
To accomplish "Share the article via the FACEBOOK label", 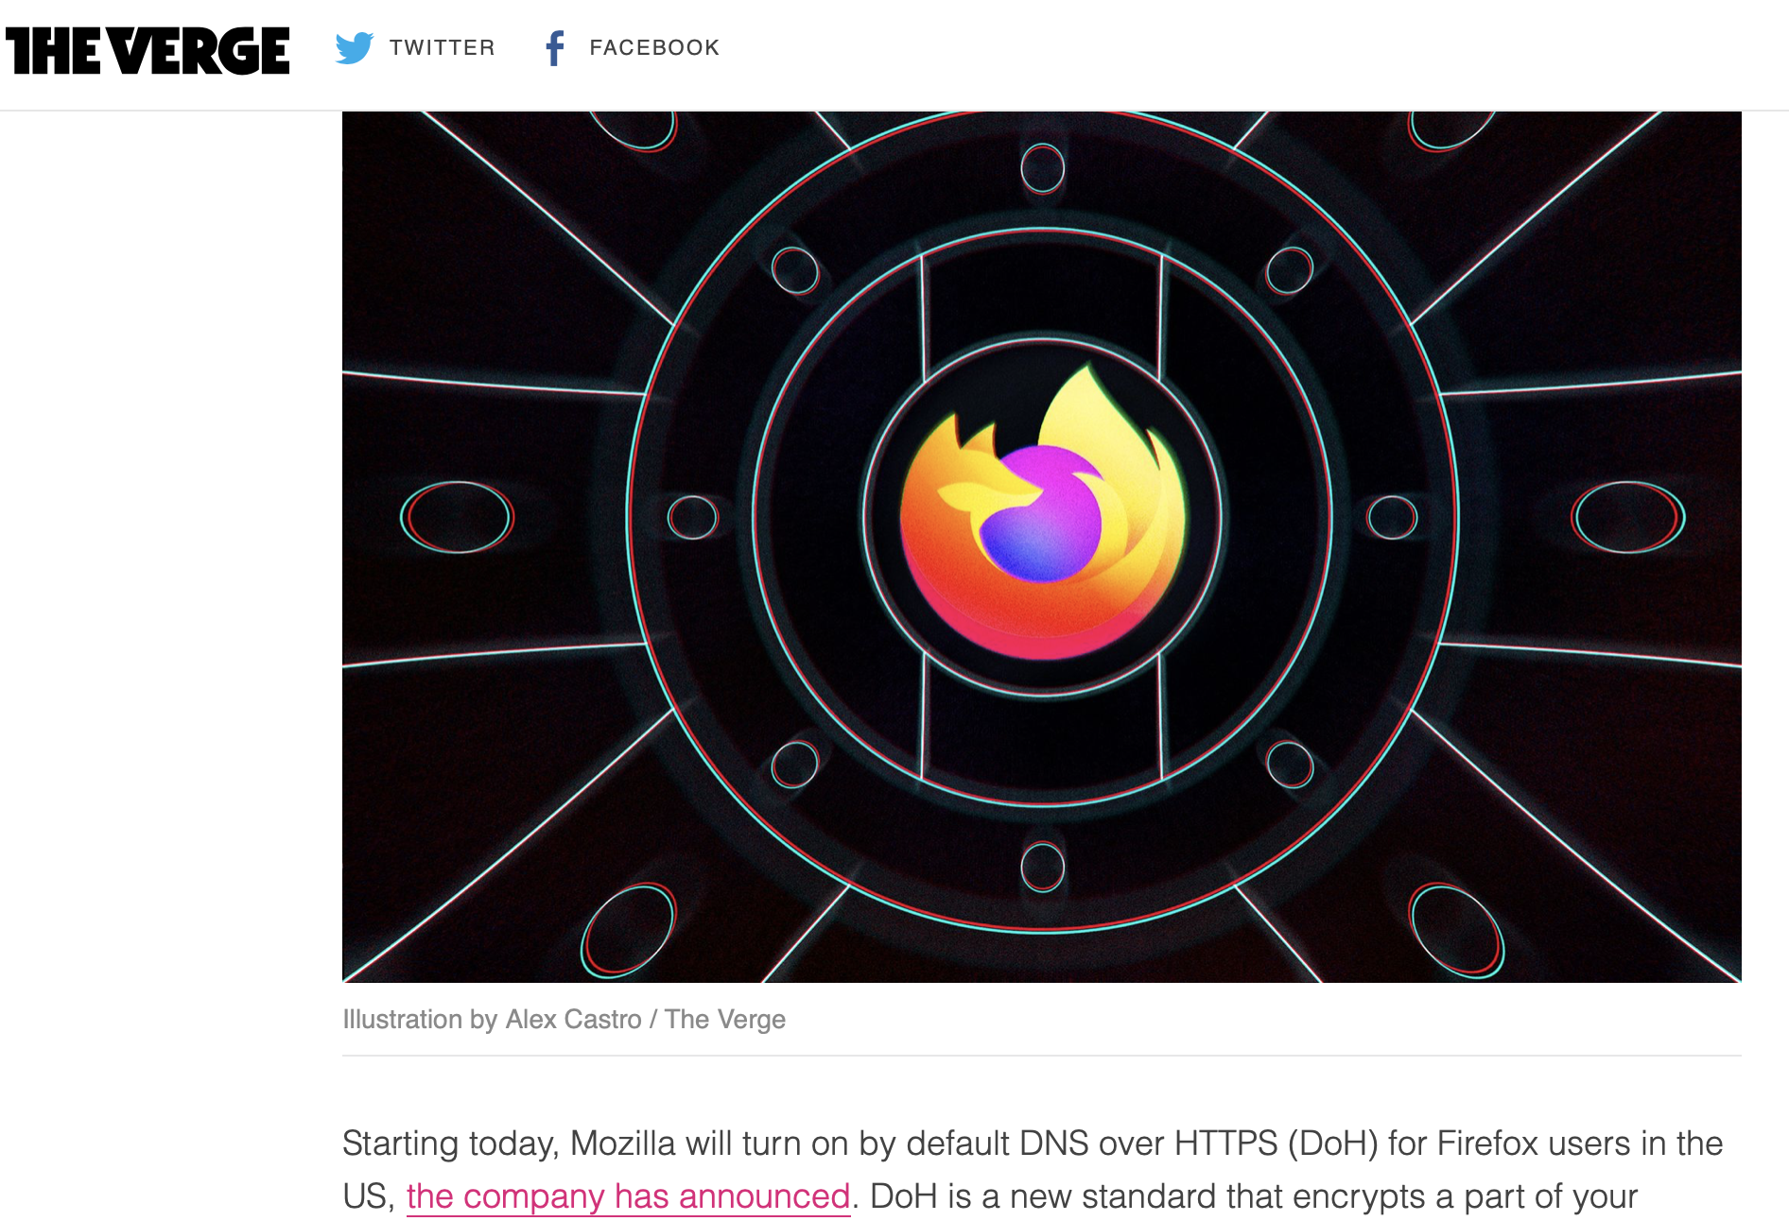I will (x=654, y=47).
